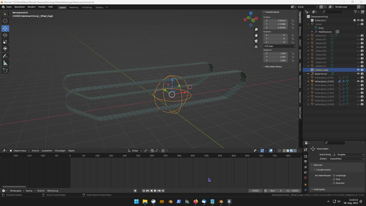Open Global transform orientation dropdown
Screen dimensions: 366x206
pyautogui.click(x=135, y=151)
